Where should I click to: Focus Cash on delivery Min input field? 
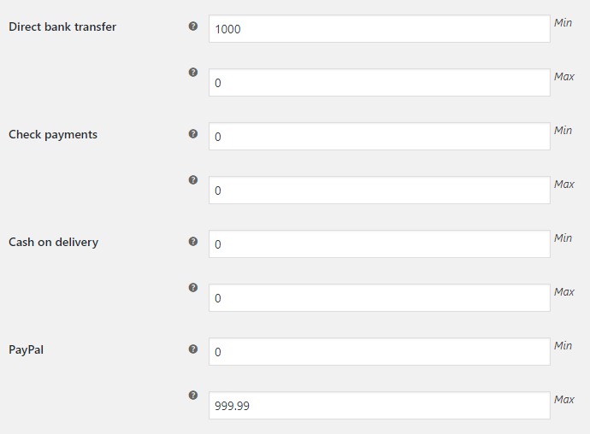tap(380, 243)
